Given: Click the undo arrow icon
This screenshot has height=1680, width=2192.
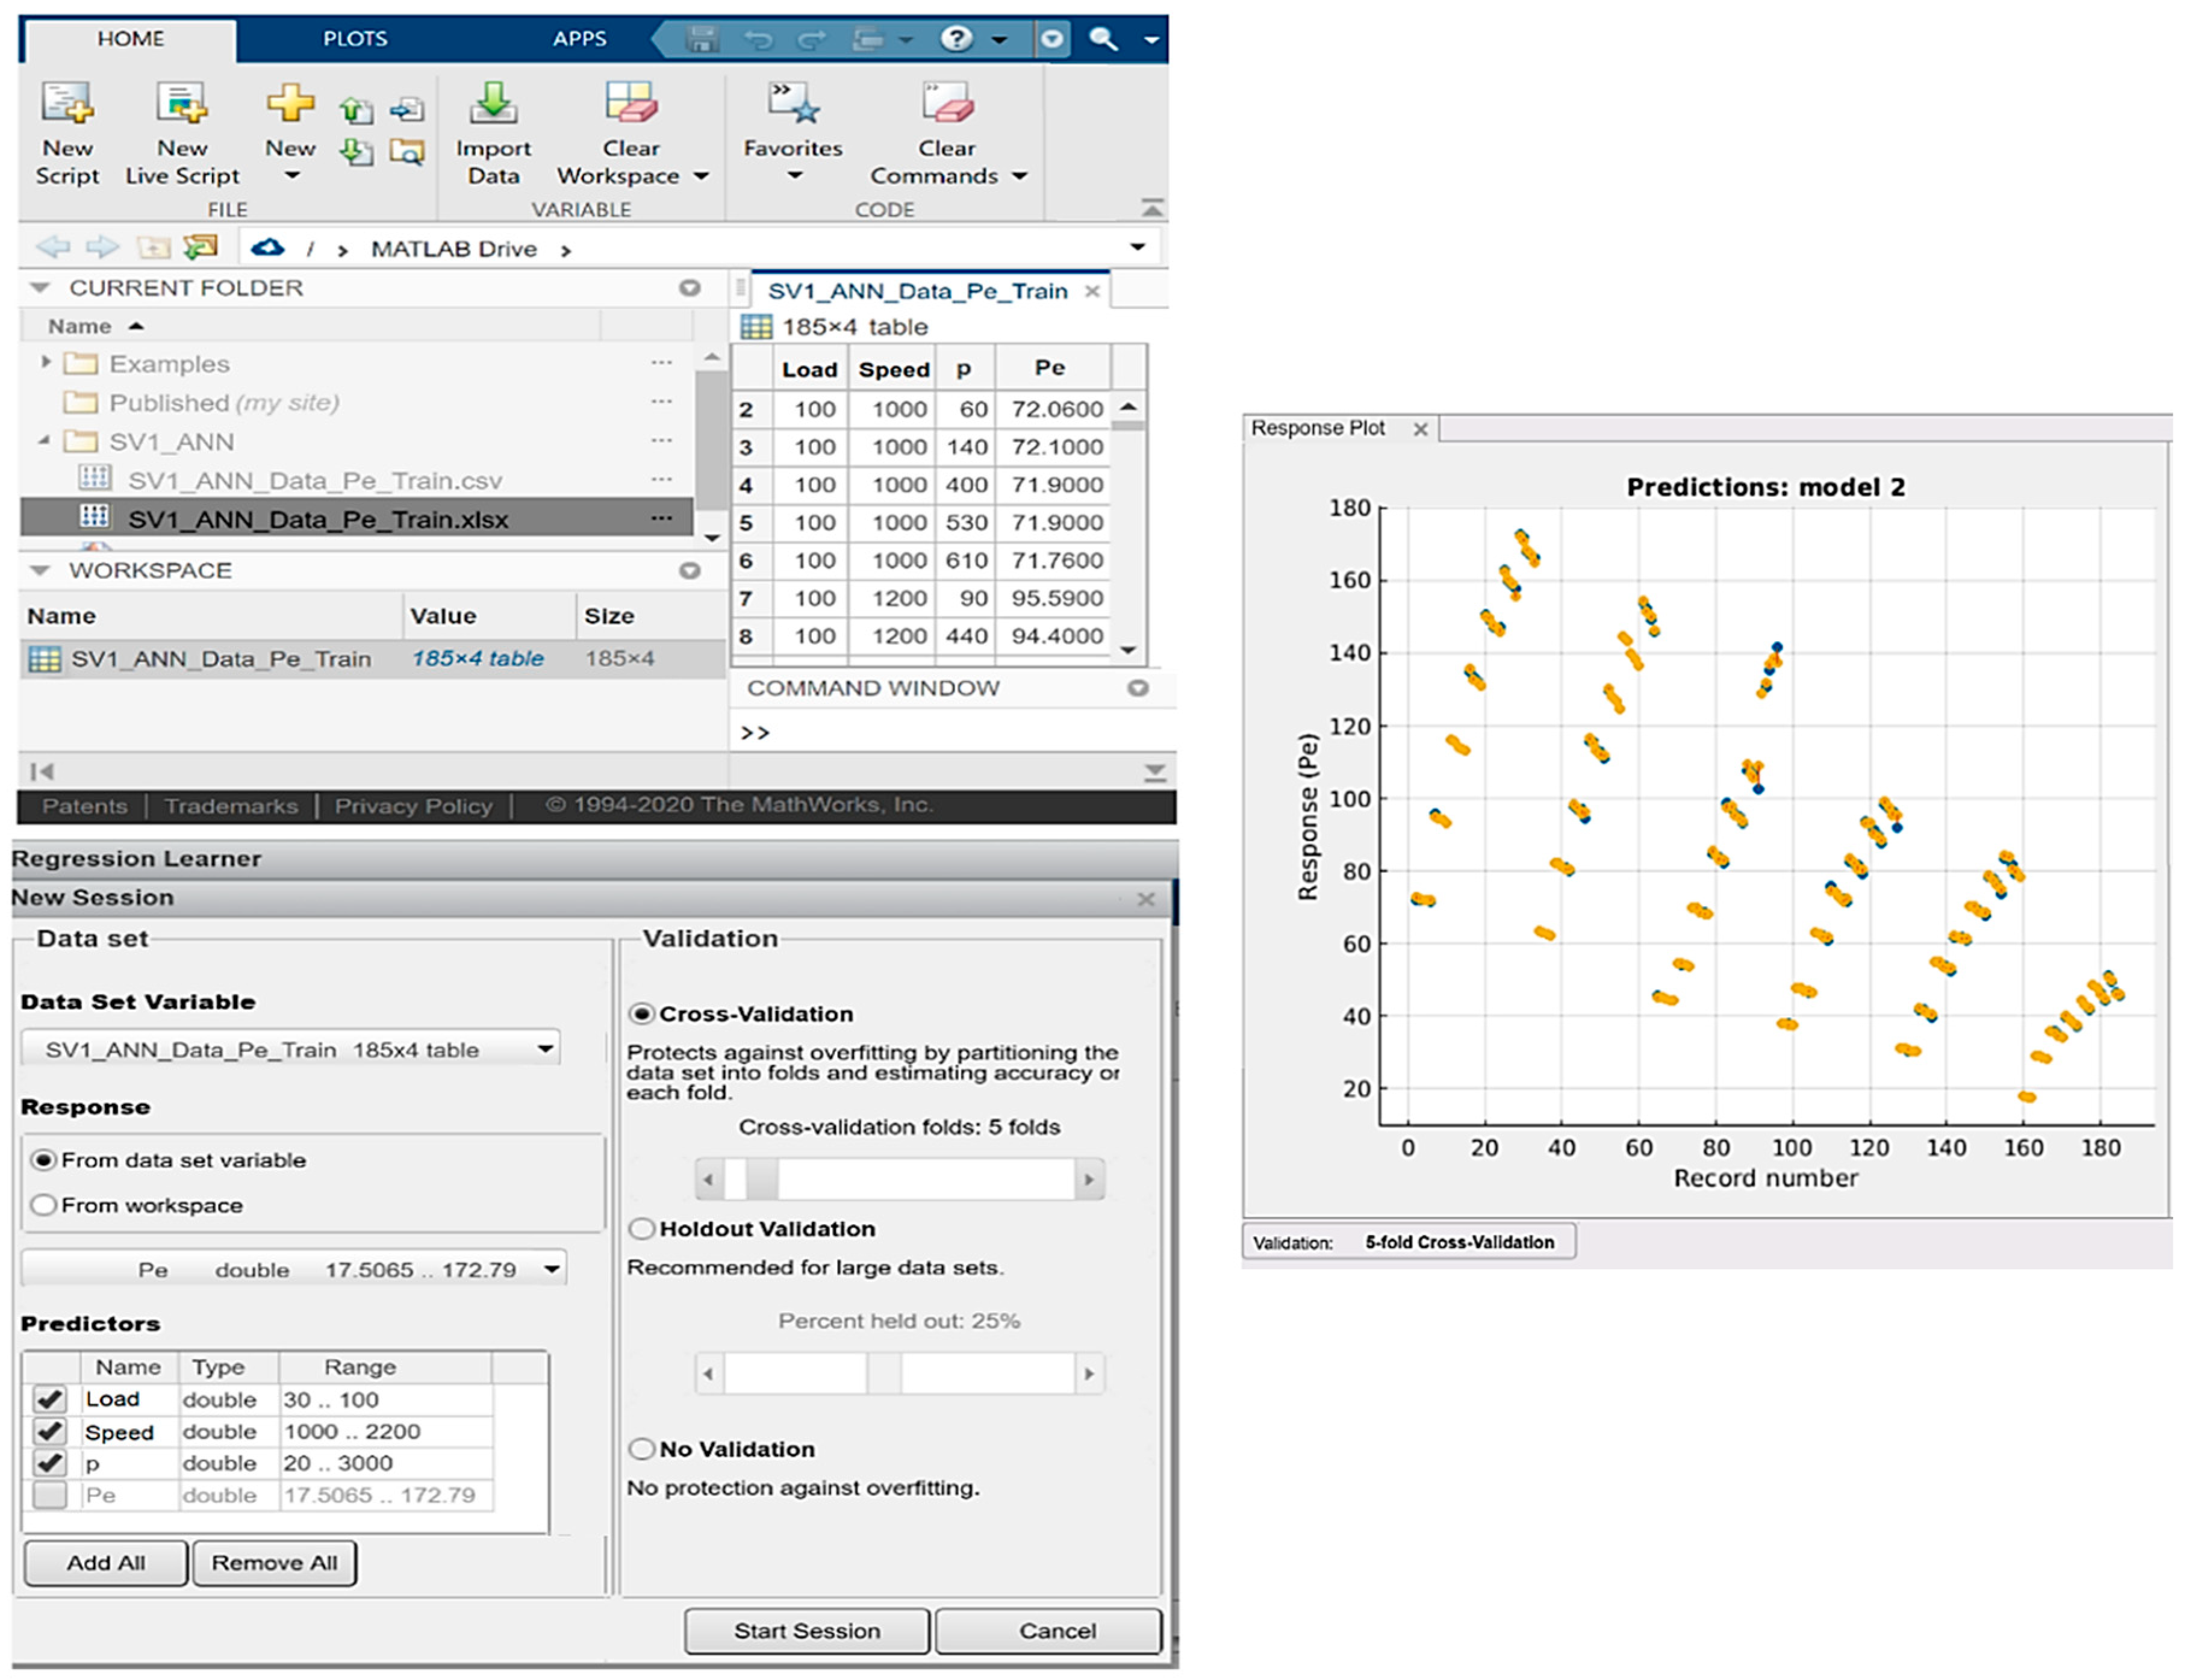Looking at the screenshot, I should 758,39.
